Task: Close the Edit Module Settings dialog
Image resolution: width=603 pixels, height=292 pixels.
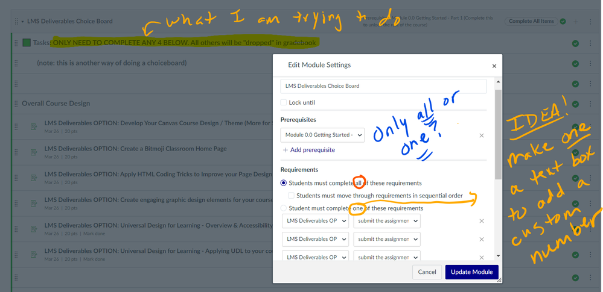Action: pyautogui.click(x=494, y=66)
